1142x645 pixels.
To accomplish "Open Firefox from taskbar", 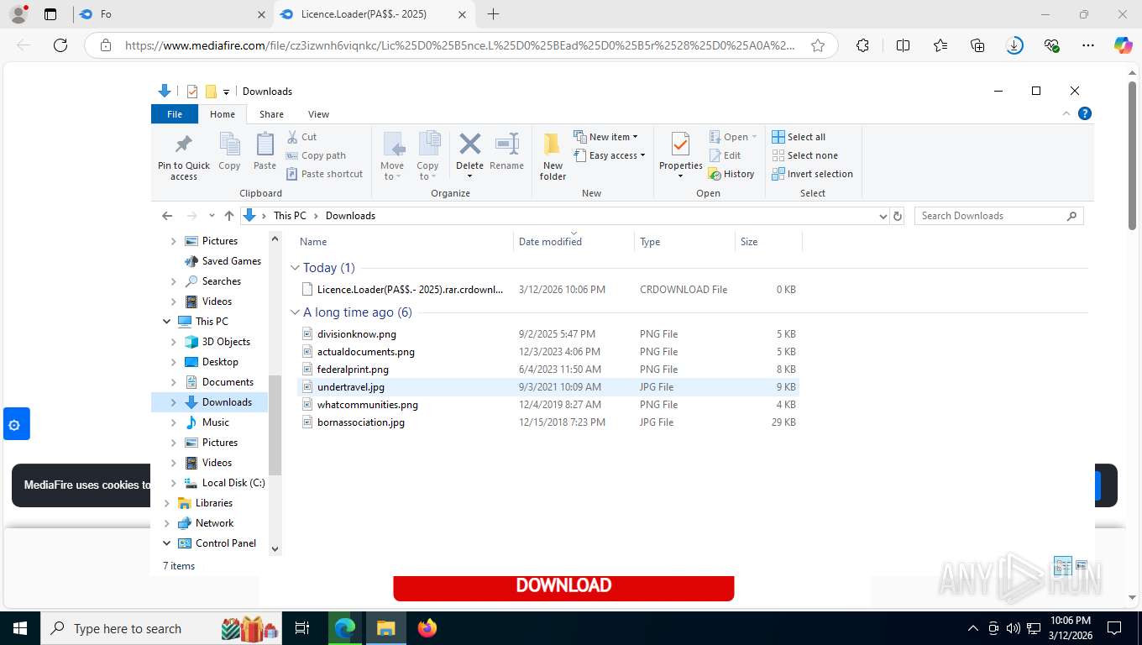I will [x=427, y=627].
